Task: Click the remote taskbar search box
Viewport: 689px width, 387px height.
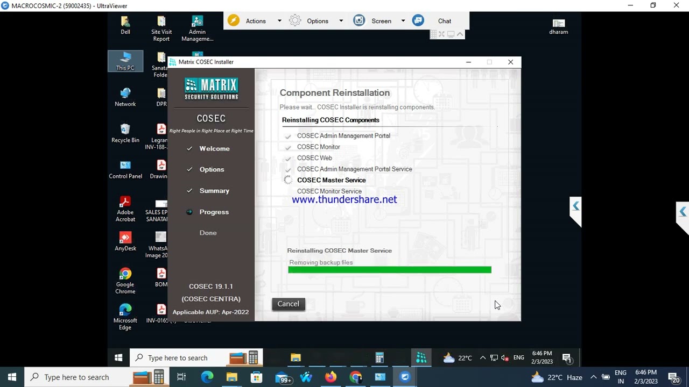Action: [196, 357]
